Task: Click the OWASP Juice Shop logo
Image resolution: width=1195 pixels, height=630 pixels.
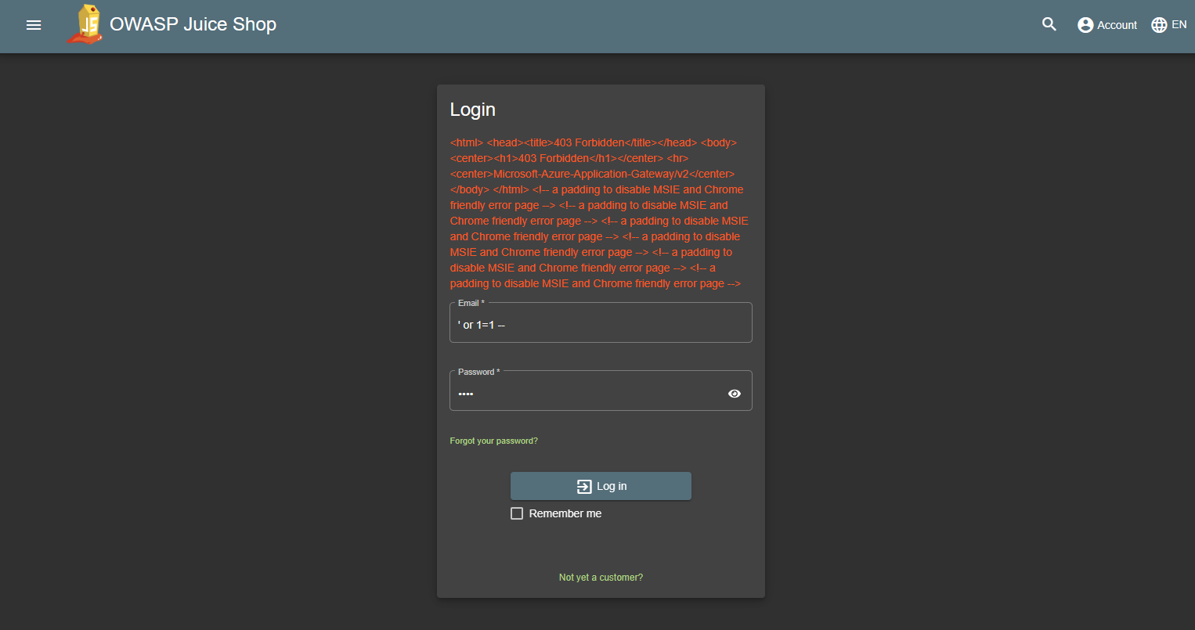Action: 85,24
